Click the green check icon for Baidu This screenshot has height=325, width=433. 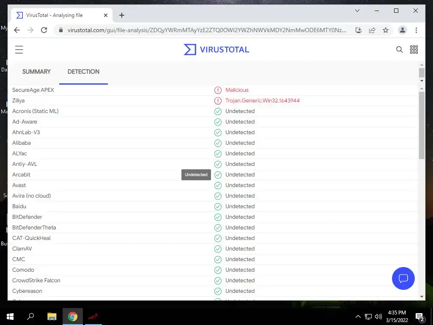(218, 207)
